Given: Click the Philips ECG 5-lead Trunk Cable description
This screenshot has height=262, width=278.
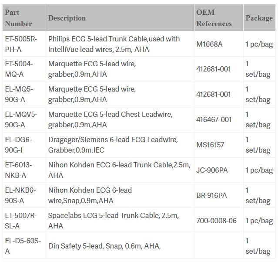Looking at the screenshot, I should point(114,44).
